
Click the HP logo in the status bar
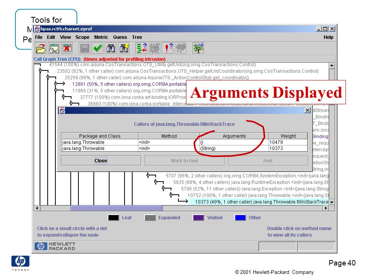pyautogui.click(x=41, y=246)
